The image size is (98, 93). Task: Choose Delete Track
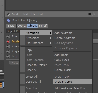(x=72, y=70)
